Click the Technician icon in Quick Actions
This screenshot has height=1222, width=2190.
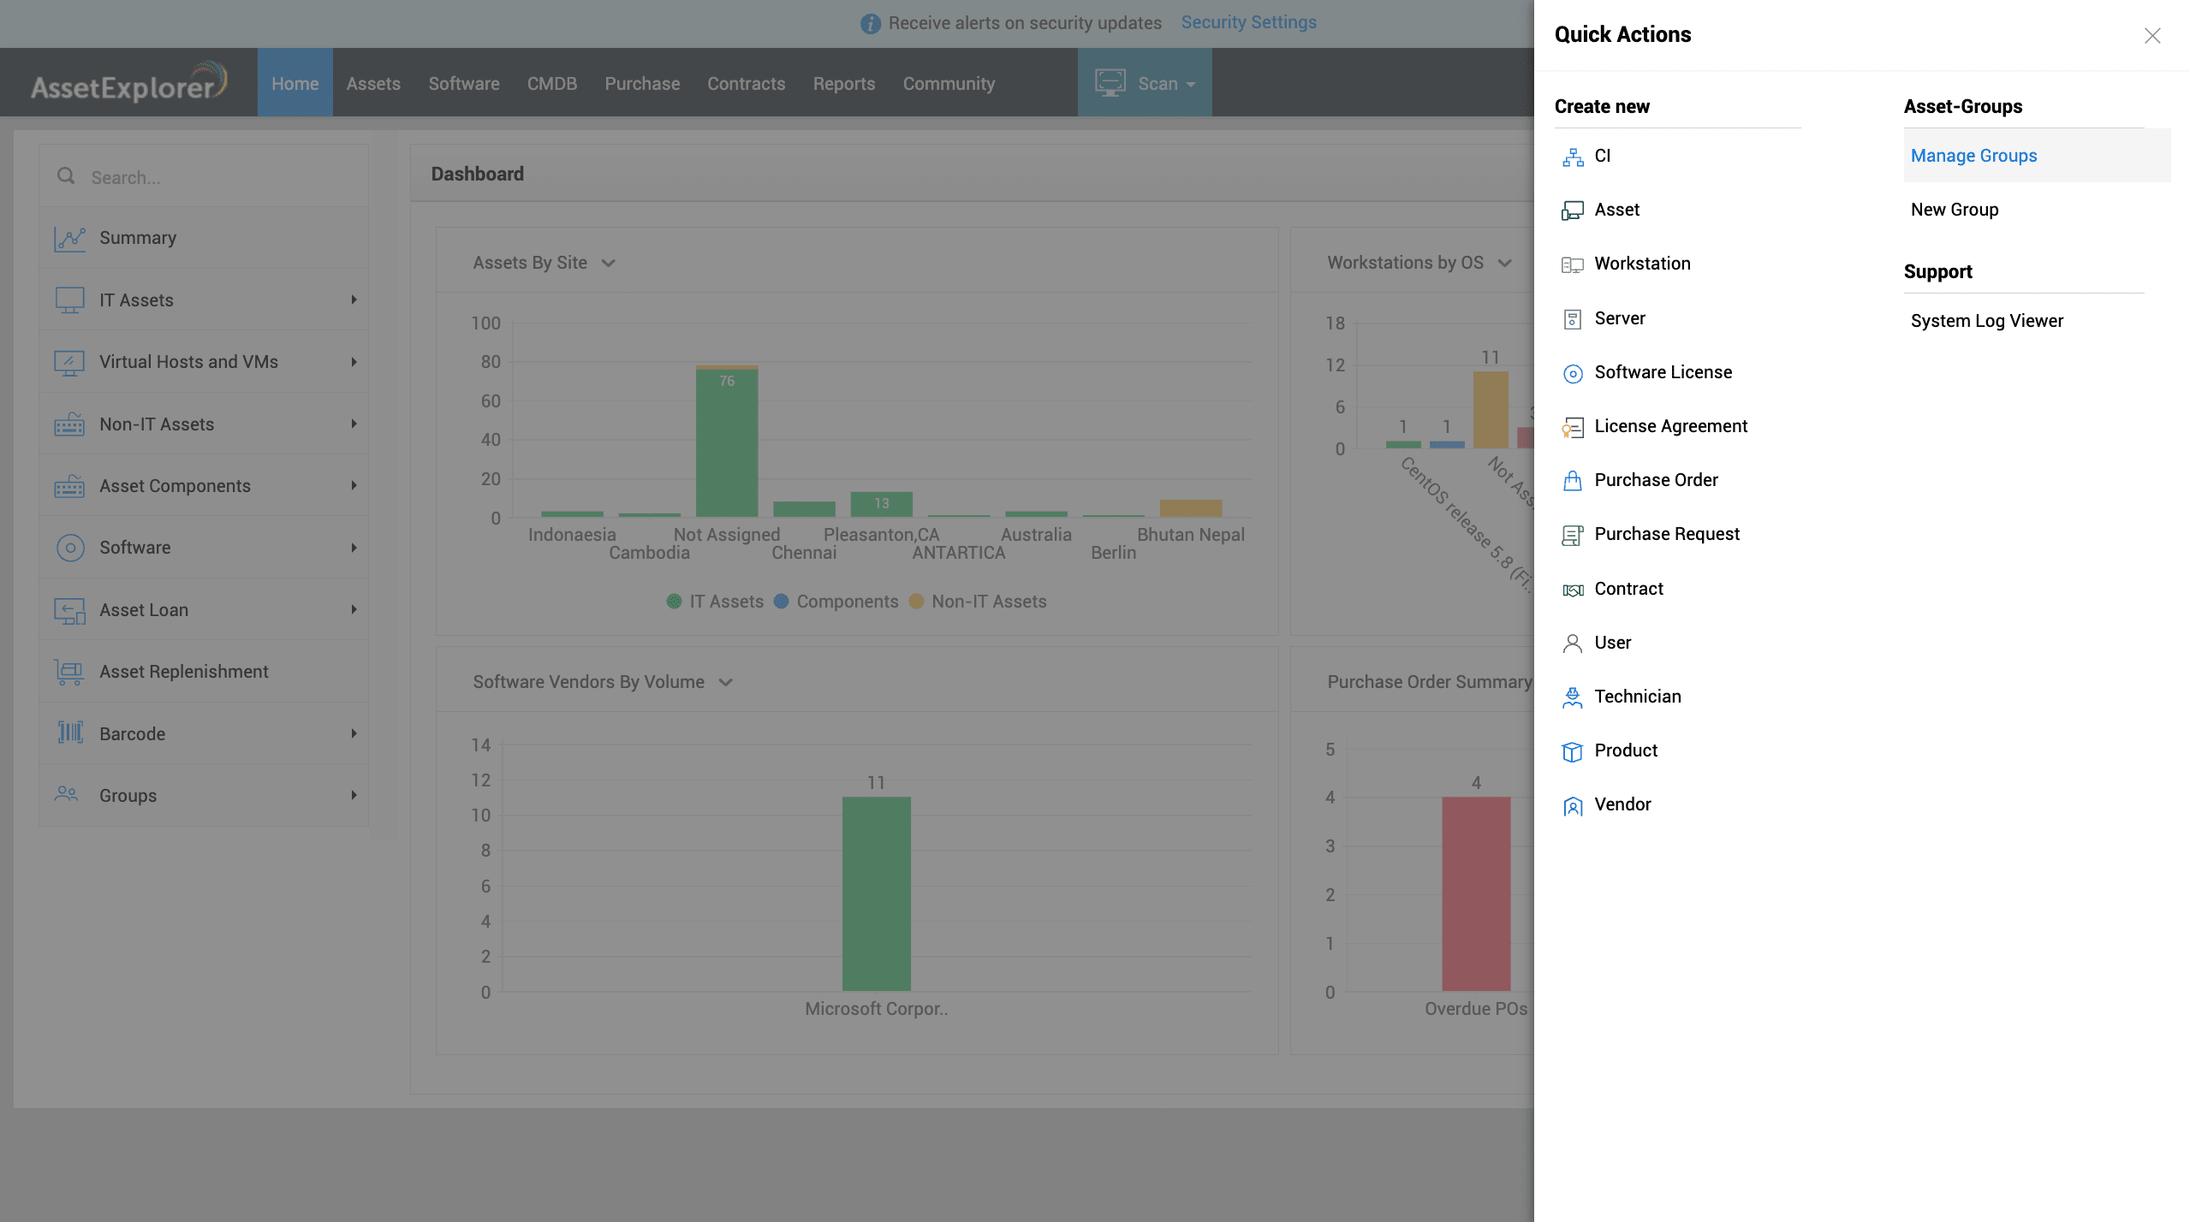tap(1573, 697)
